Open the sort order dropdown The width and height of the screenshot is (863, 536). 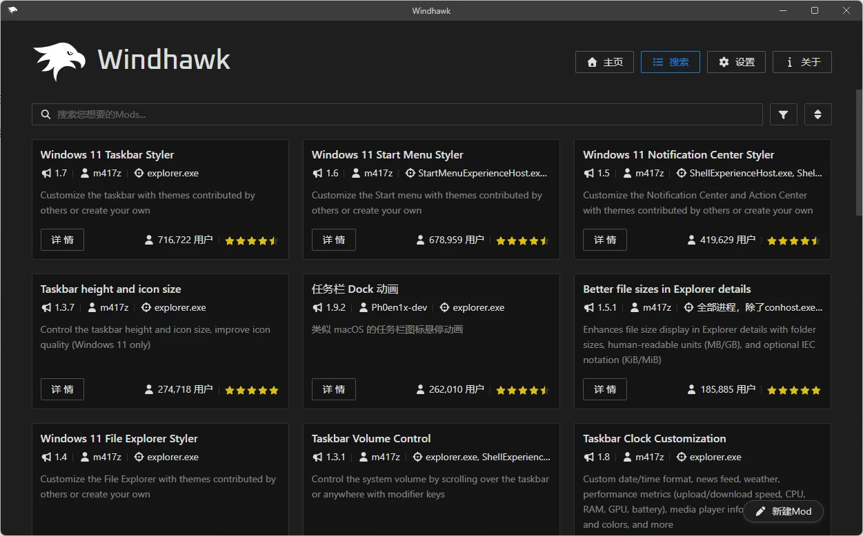coord(817,114)
